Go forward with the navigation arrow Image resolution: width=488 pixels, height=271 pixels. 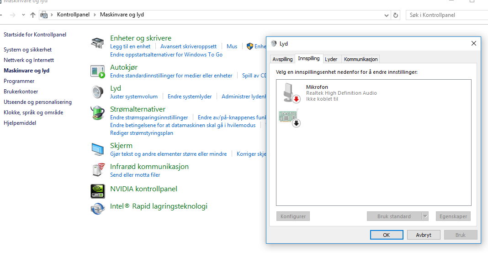(12, 15)
